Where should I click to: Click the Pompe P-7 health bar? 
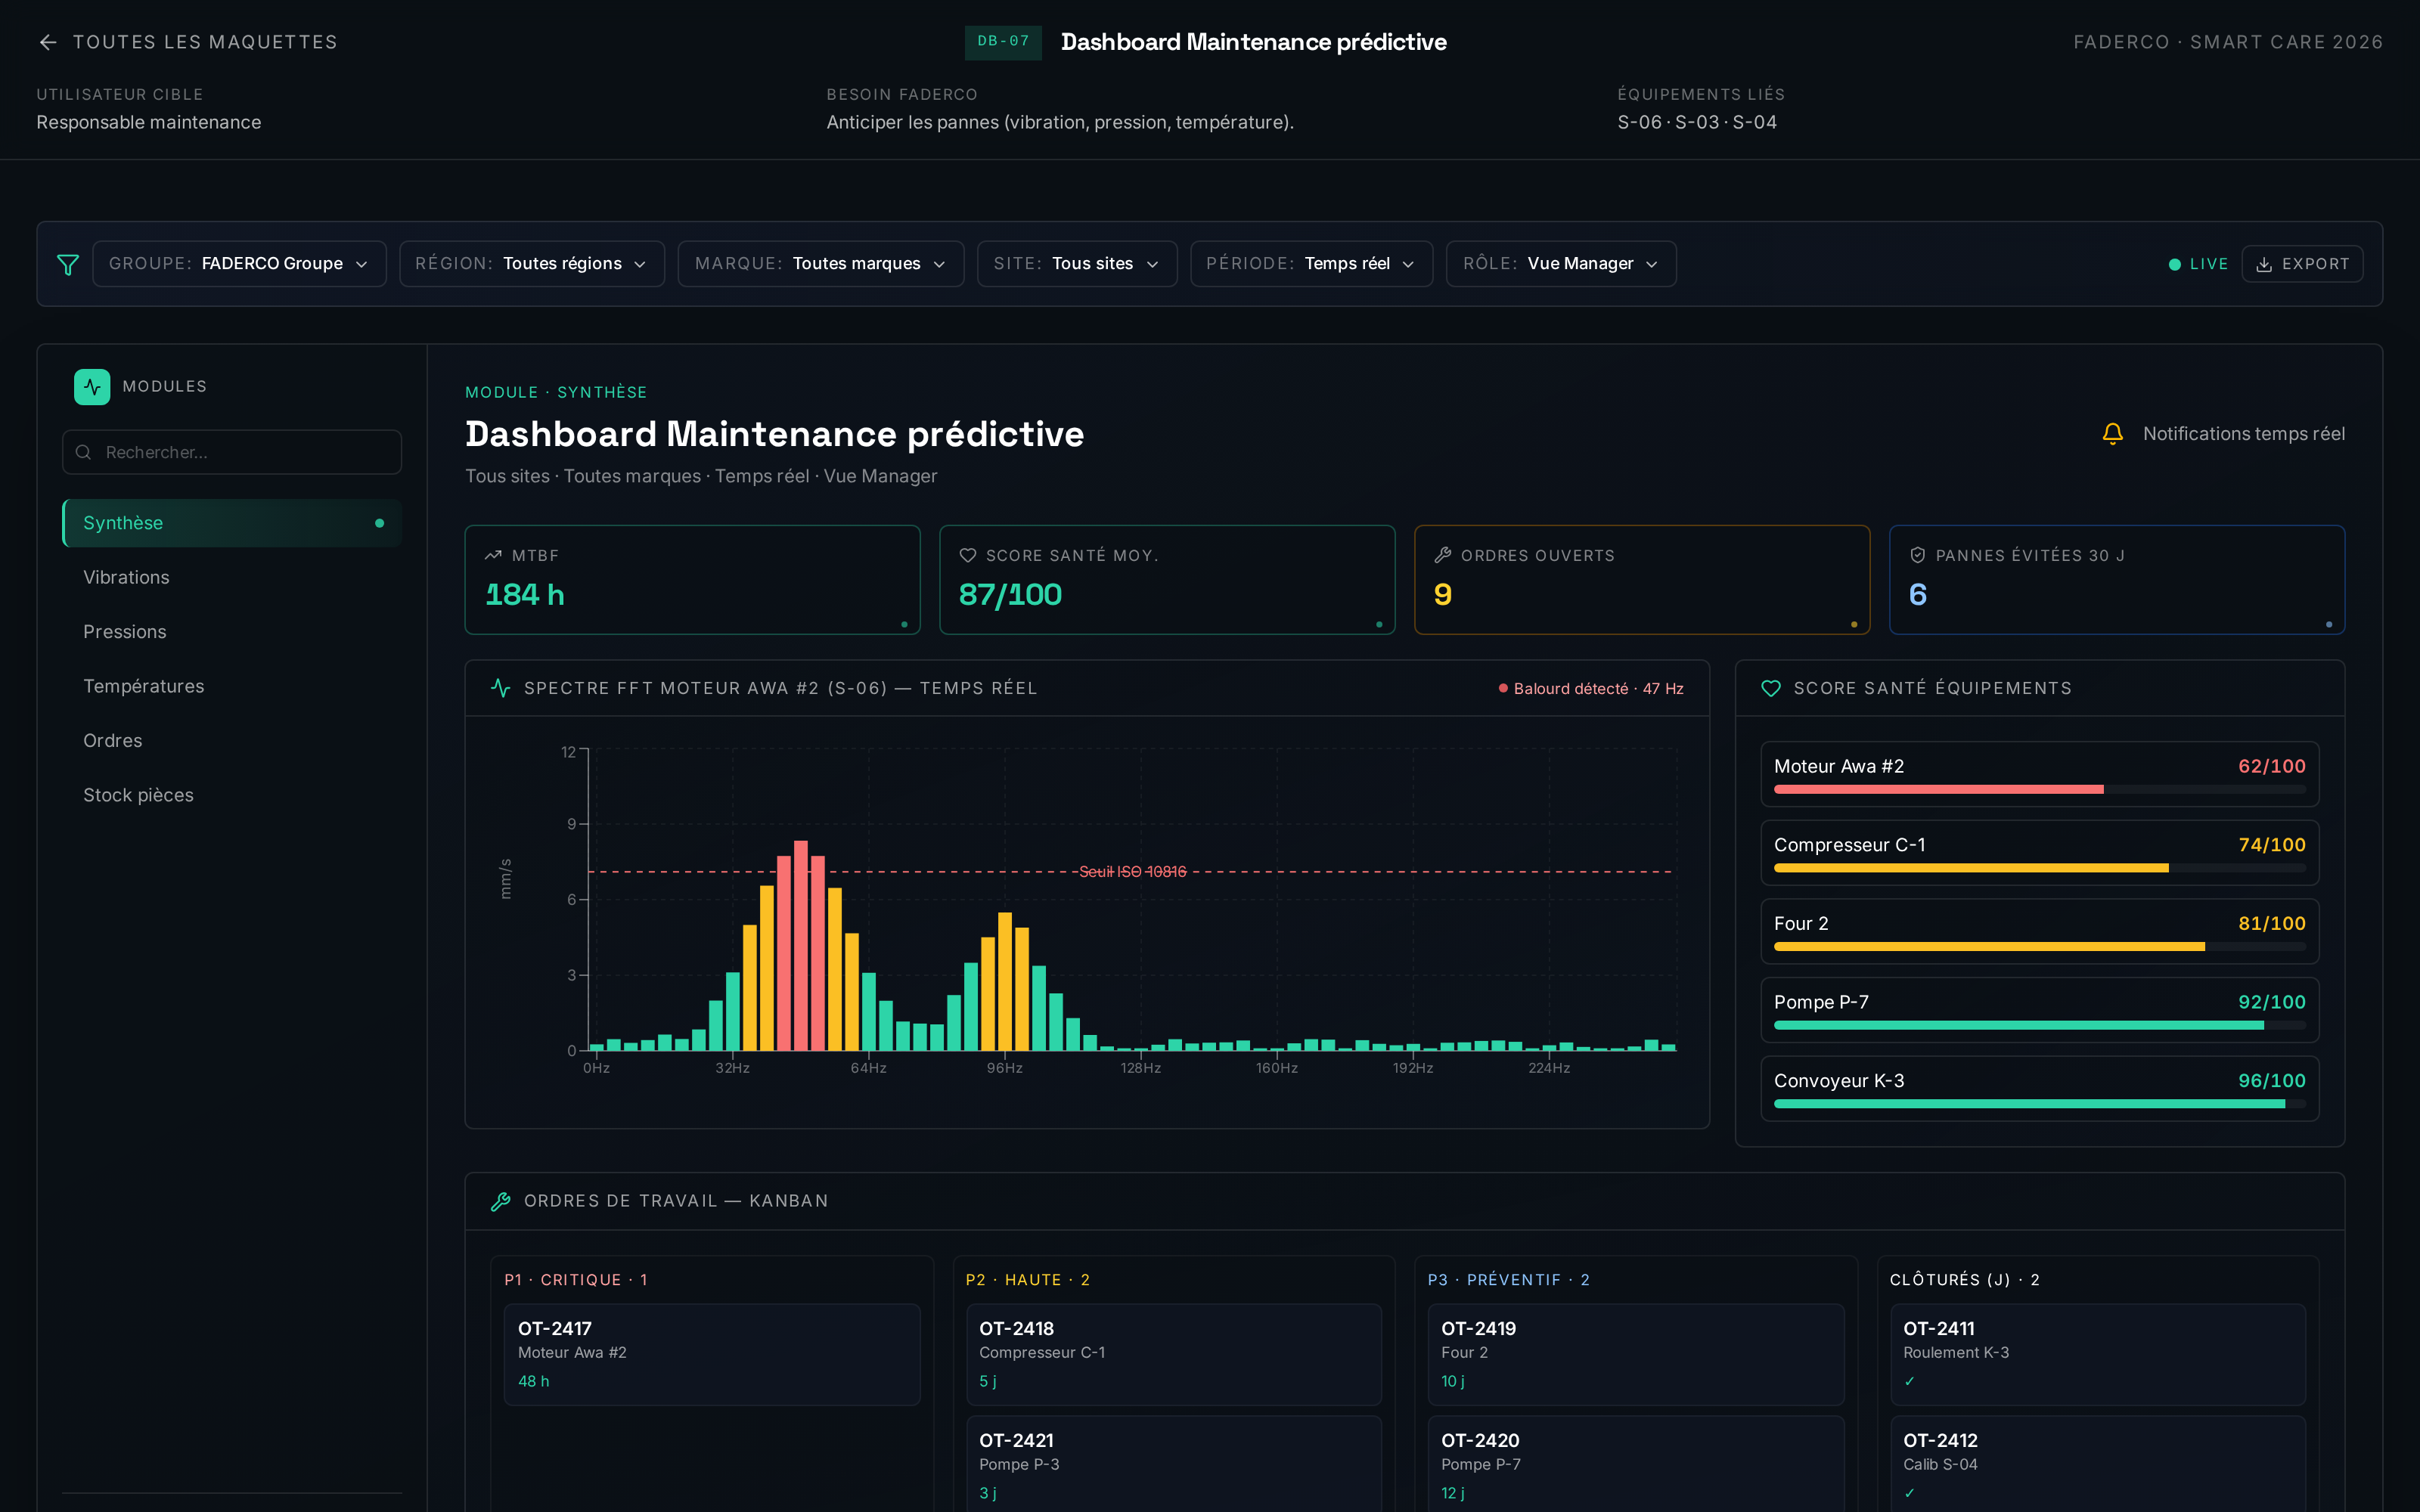[2040, 1025]
